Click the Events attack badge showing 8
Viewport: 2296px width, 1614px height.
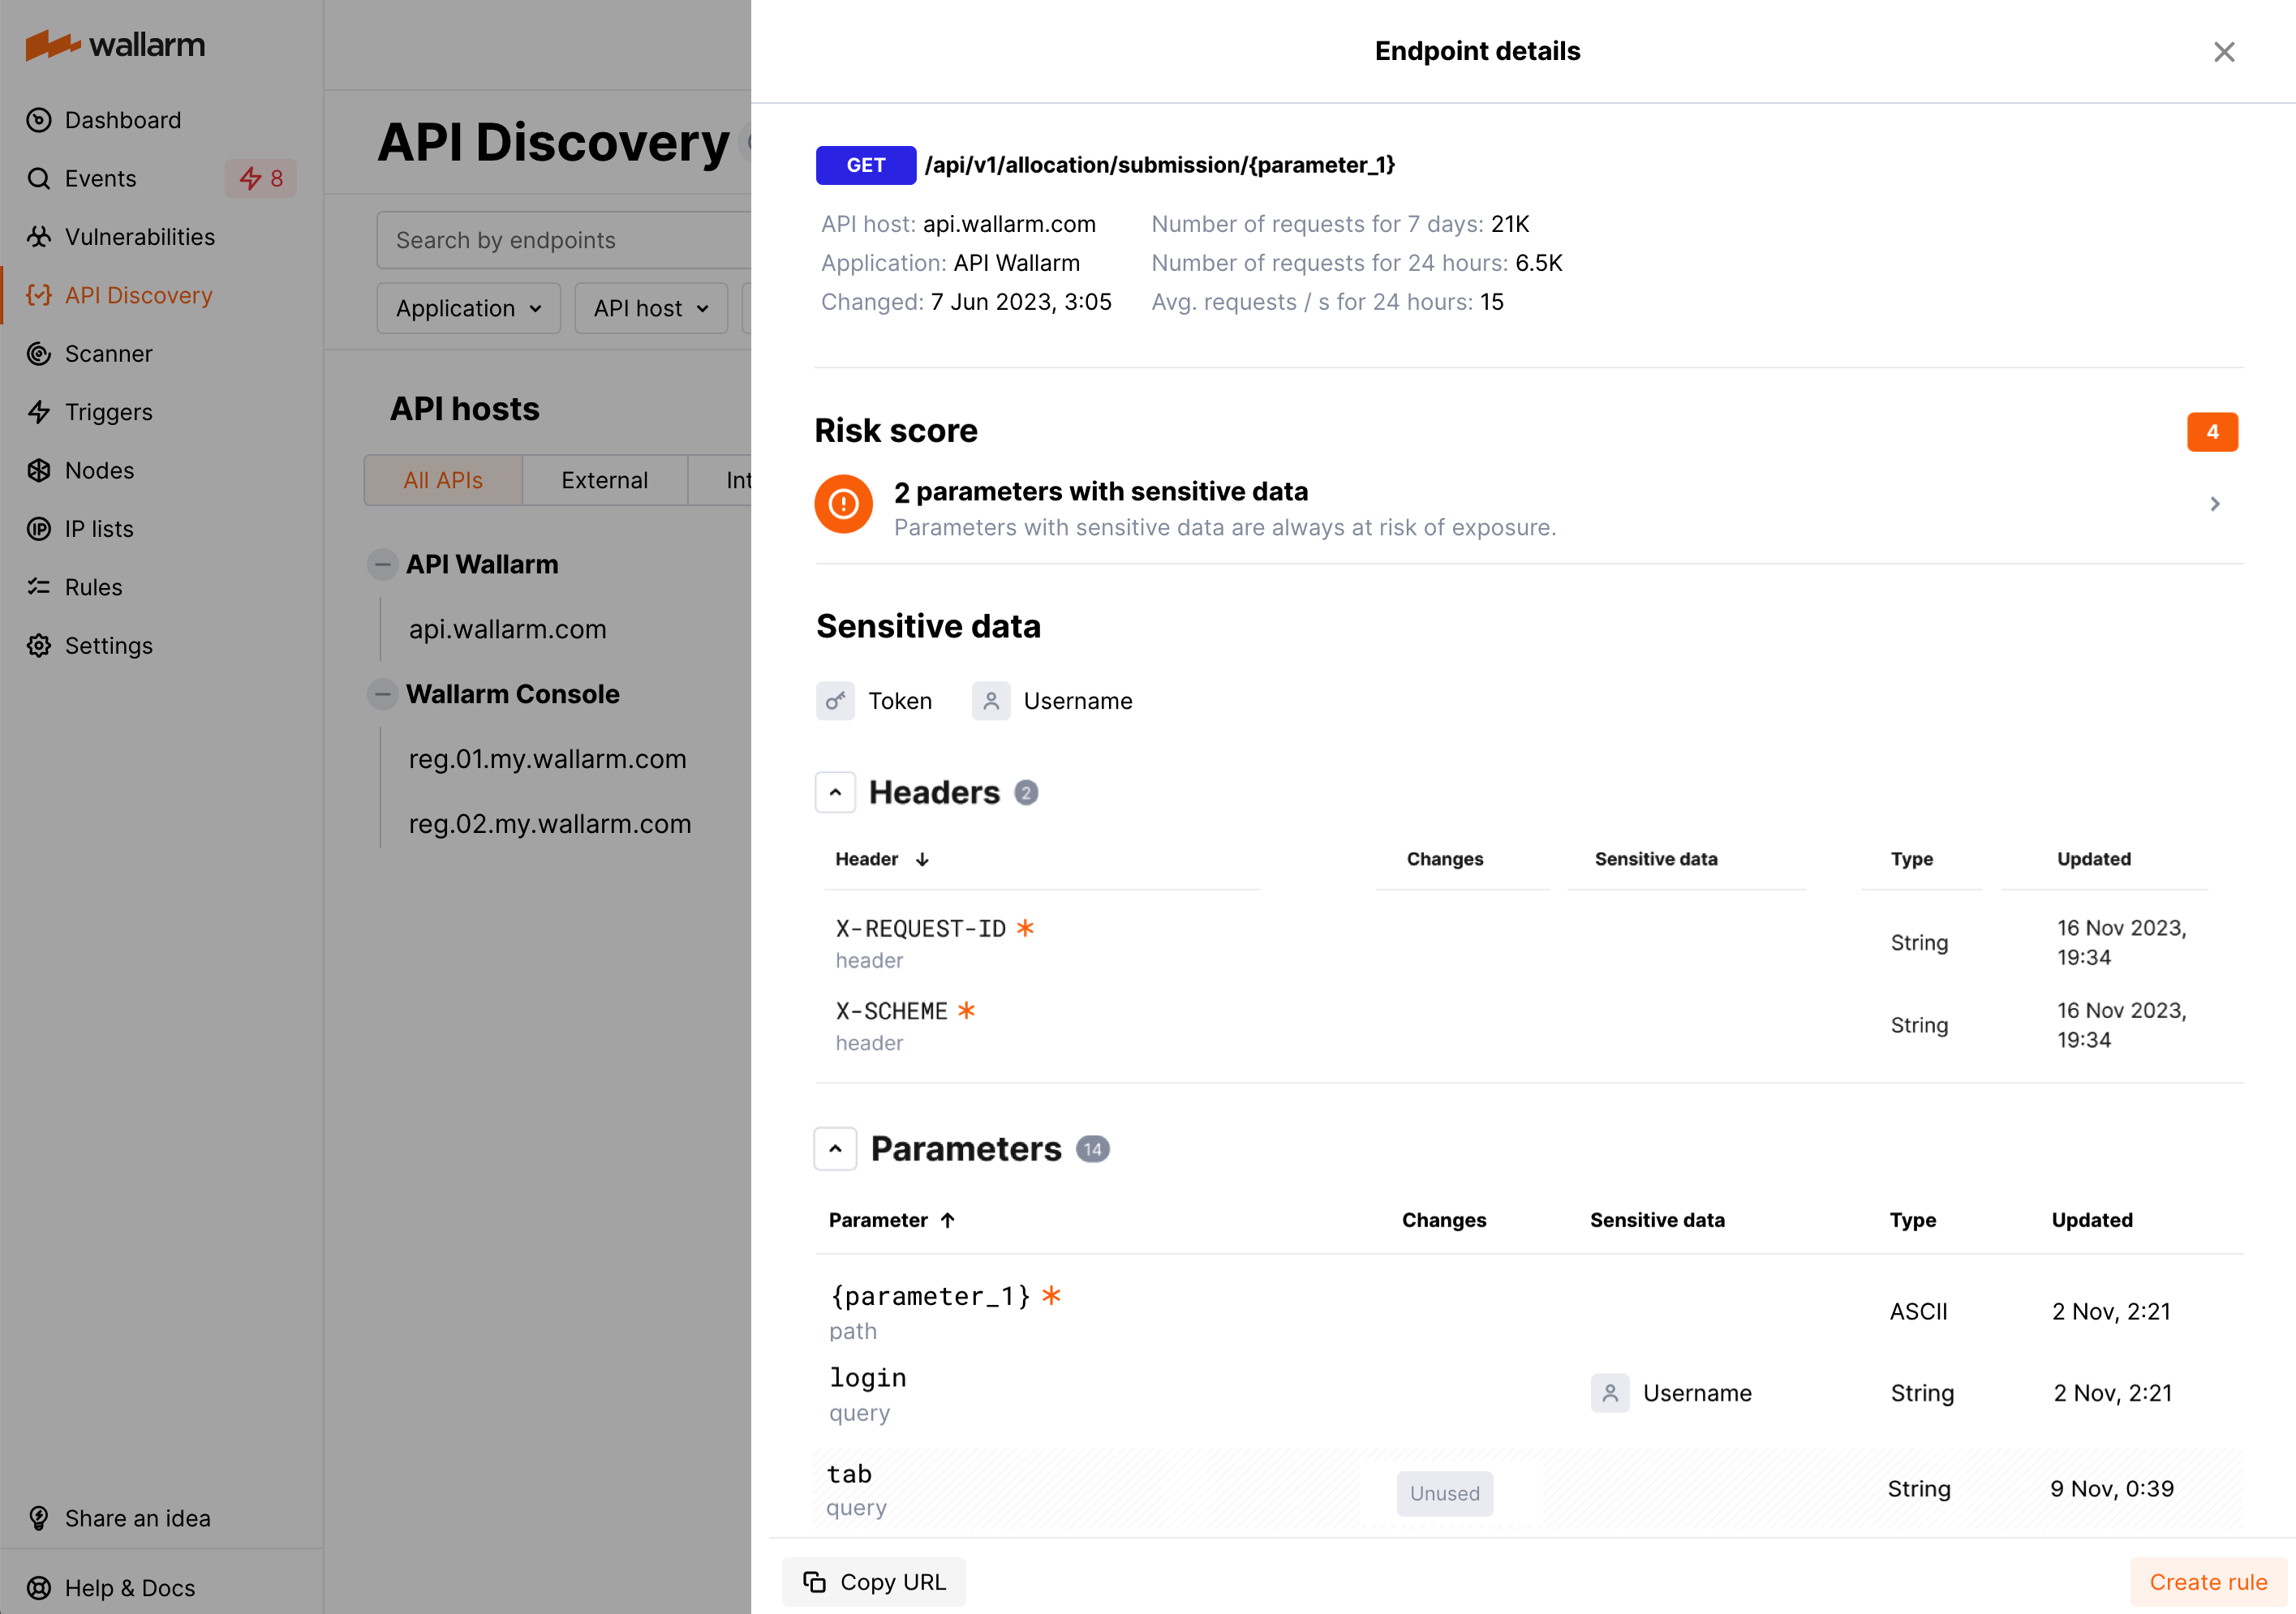261,179
